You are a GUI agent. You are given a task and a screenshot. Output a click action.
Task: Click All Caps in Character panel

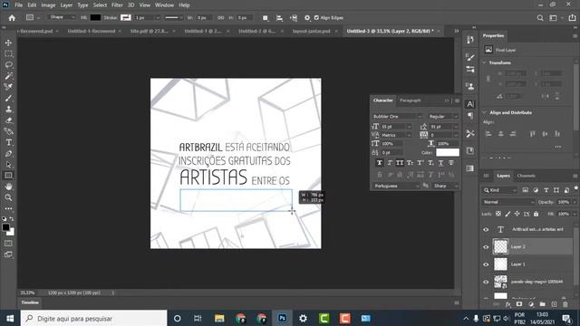coord(400,163)
